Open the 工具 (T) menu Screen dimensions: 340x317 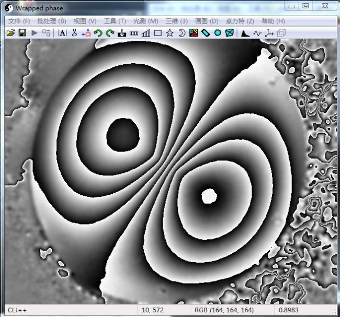coord(115,21)
